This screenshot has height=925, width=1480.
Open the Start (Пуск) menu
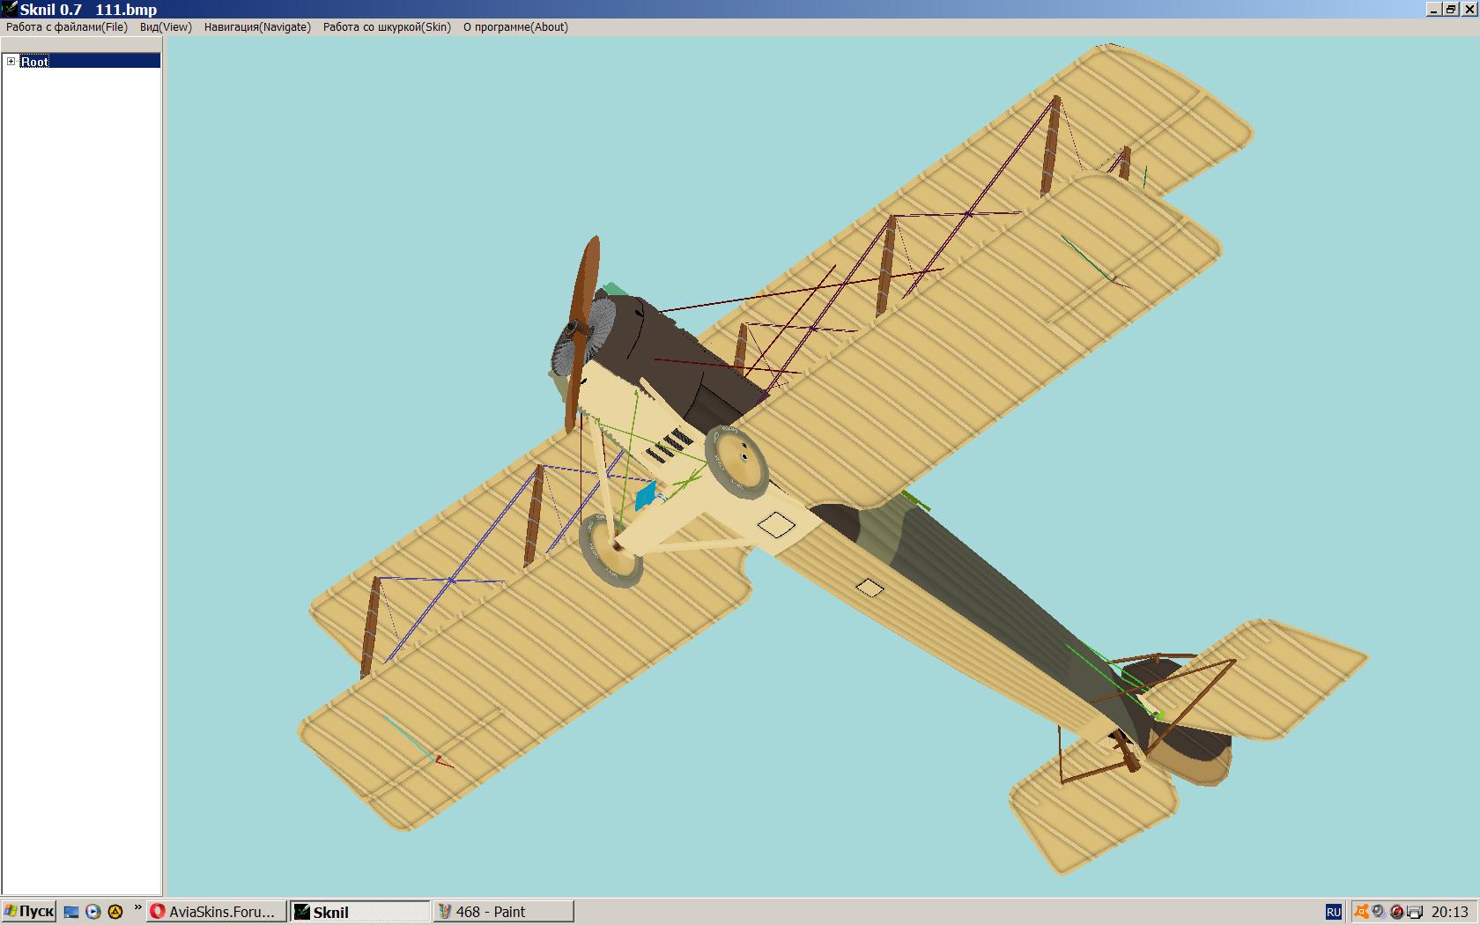pyautogui.click(x=29, y=912)
